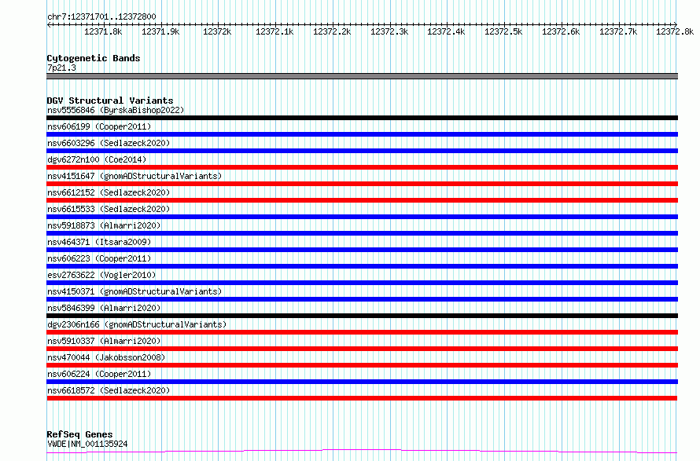Image resolution: width=700 pixels, height=461 pixels.
Task: Open nsv4151647 (gnomADStructuralVariants) label
Action: [134, 176]
